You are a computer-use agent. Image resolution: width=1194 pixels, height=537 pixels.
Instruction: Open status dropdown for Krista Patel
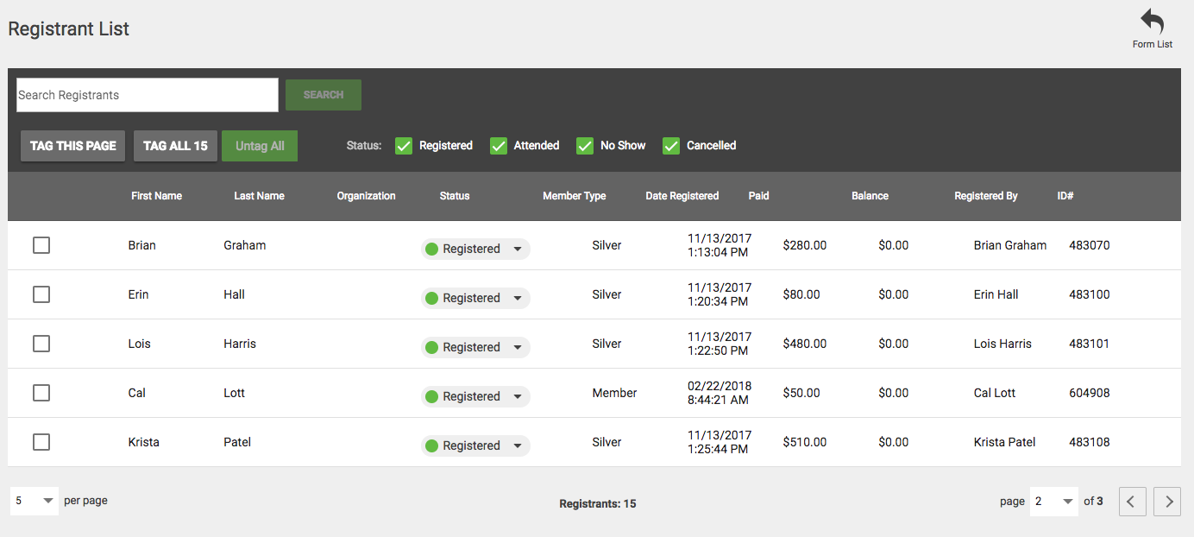tap(475, 445)
